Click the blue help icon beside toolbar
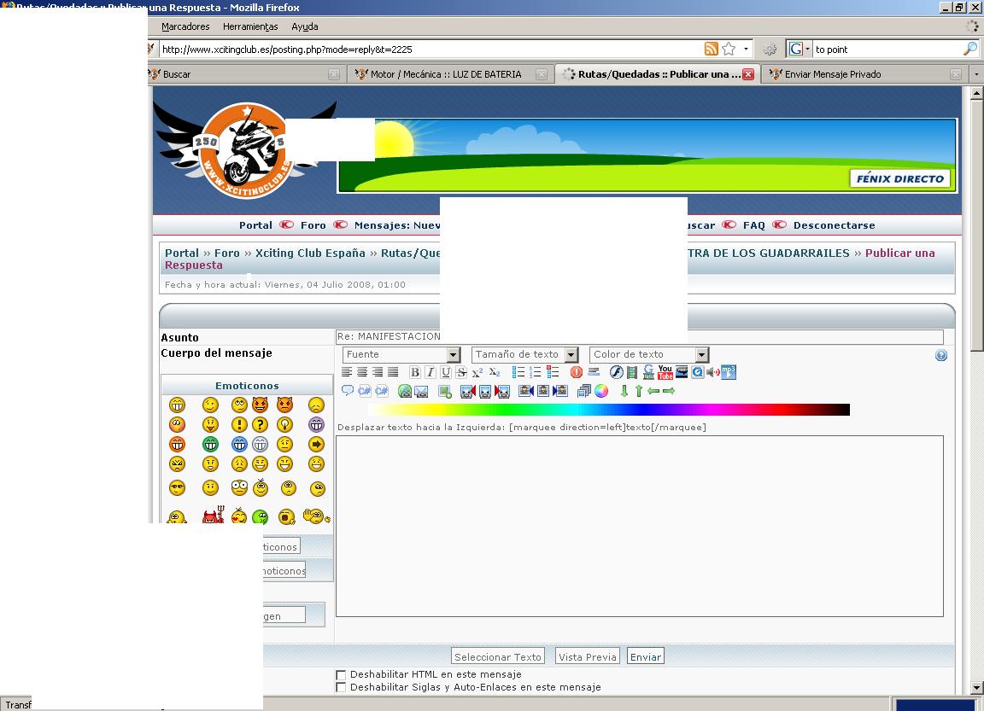 pos(940,355)
